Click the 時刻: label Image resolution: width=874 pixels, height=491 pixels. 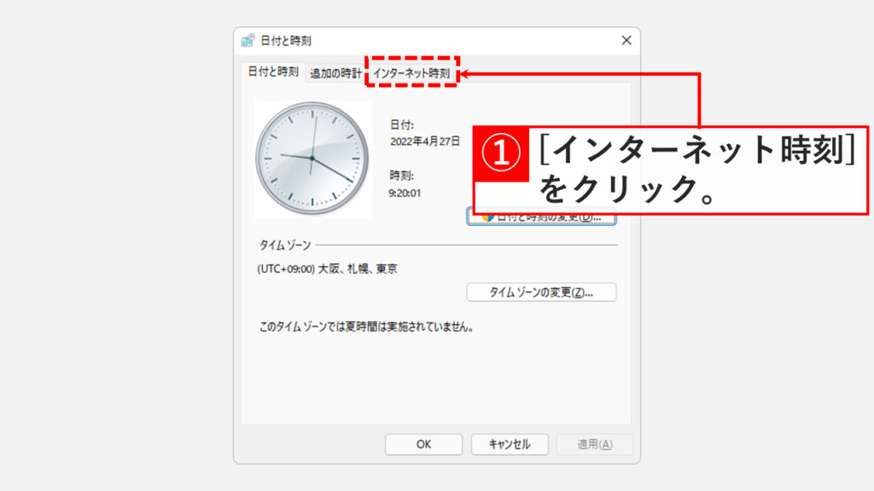click(401, 176)
